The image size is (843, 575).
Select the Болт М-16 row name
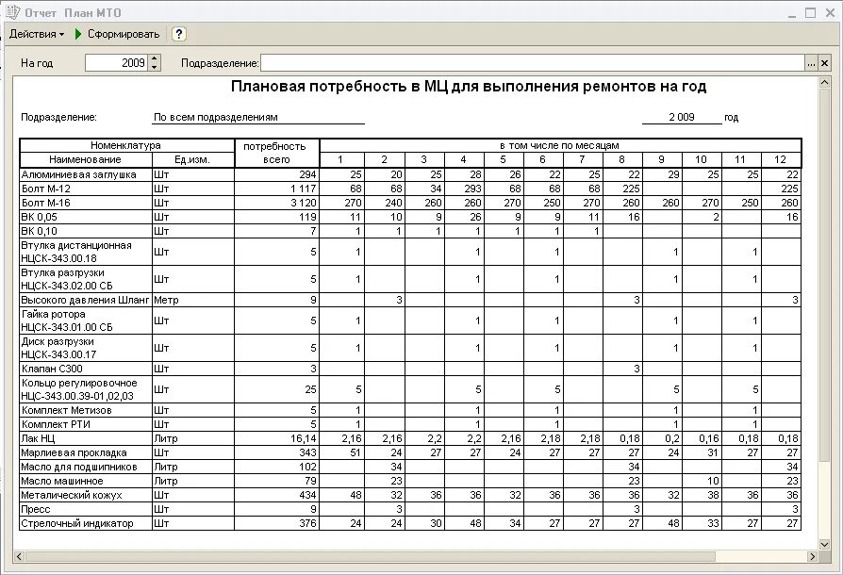tap(86, 203)
